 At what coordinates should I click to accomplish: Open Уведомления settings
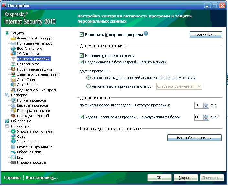[x=28, y=142]
